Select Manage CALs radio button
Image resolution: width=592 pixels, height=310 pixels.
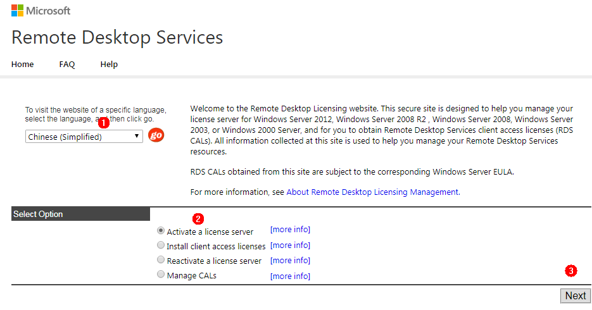tap(161, 274)
